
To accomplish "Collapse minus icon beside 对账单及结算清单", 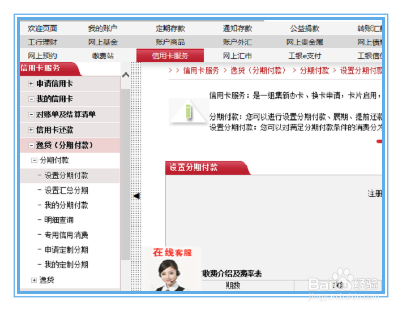I will pyautogui.click(x=31, y=114).
